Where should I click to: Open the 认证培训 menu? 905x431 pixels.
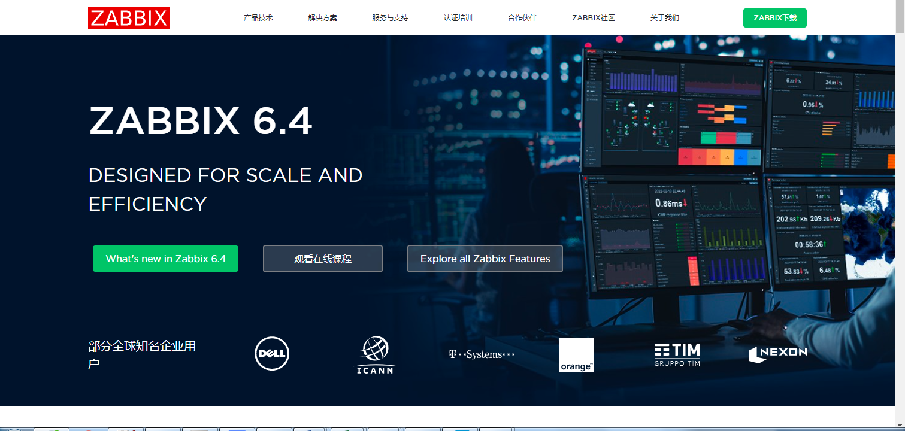tap(458, 18)
